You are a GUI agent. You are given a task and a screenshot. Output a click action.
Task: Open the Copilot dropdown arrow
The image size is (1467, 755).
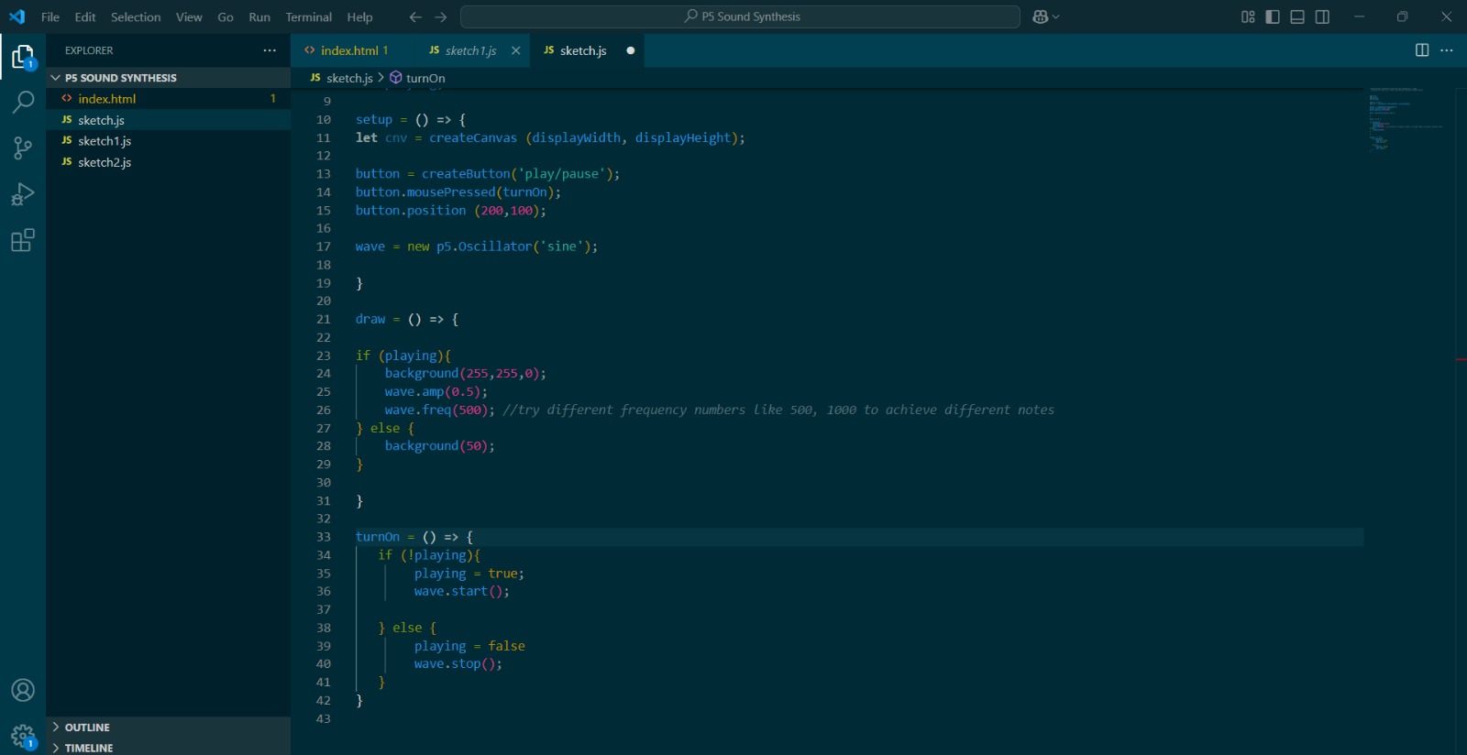click(1056, 16)
